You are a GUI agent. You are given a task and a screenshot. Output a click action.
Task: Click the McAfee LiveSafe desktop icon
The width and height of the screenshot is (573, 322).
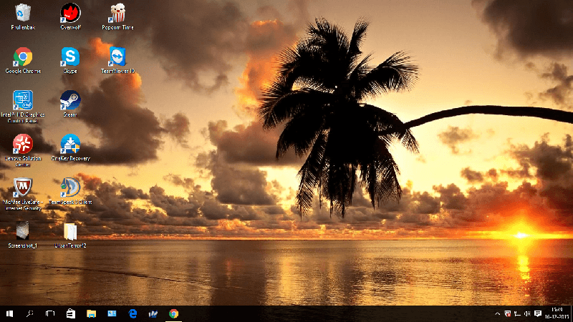click(x=23, y=187)
